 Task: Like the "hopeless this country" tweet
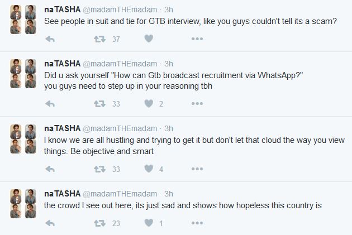tap(149, 224)
